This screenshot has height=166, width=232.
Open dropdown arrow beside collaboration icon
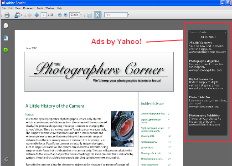[21, 15]
